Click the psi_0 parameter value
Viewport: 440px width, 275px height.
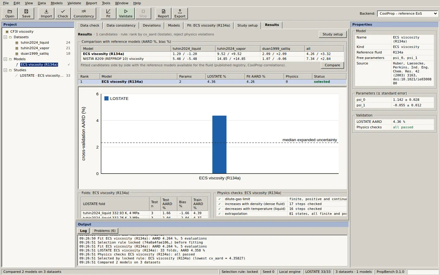[413, 100]
